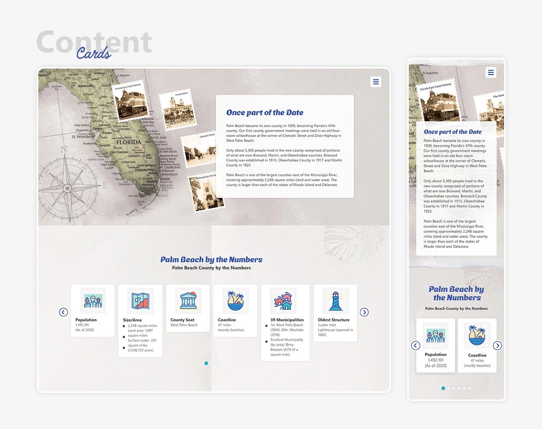
Task: Select third pagination dot in mobile carousel
Action: click(x=454, y=388)
